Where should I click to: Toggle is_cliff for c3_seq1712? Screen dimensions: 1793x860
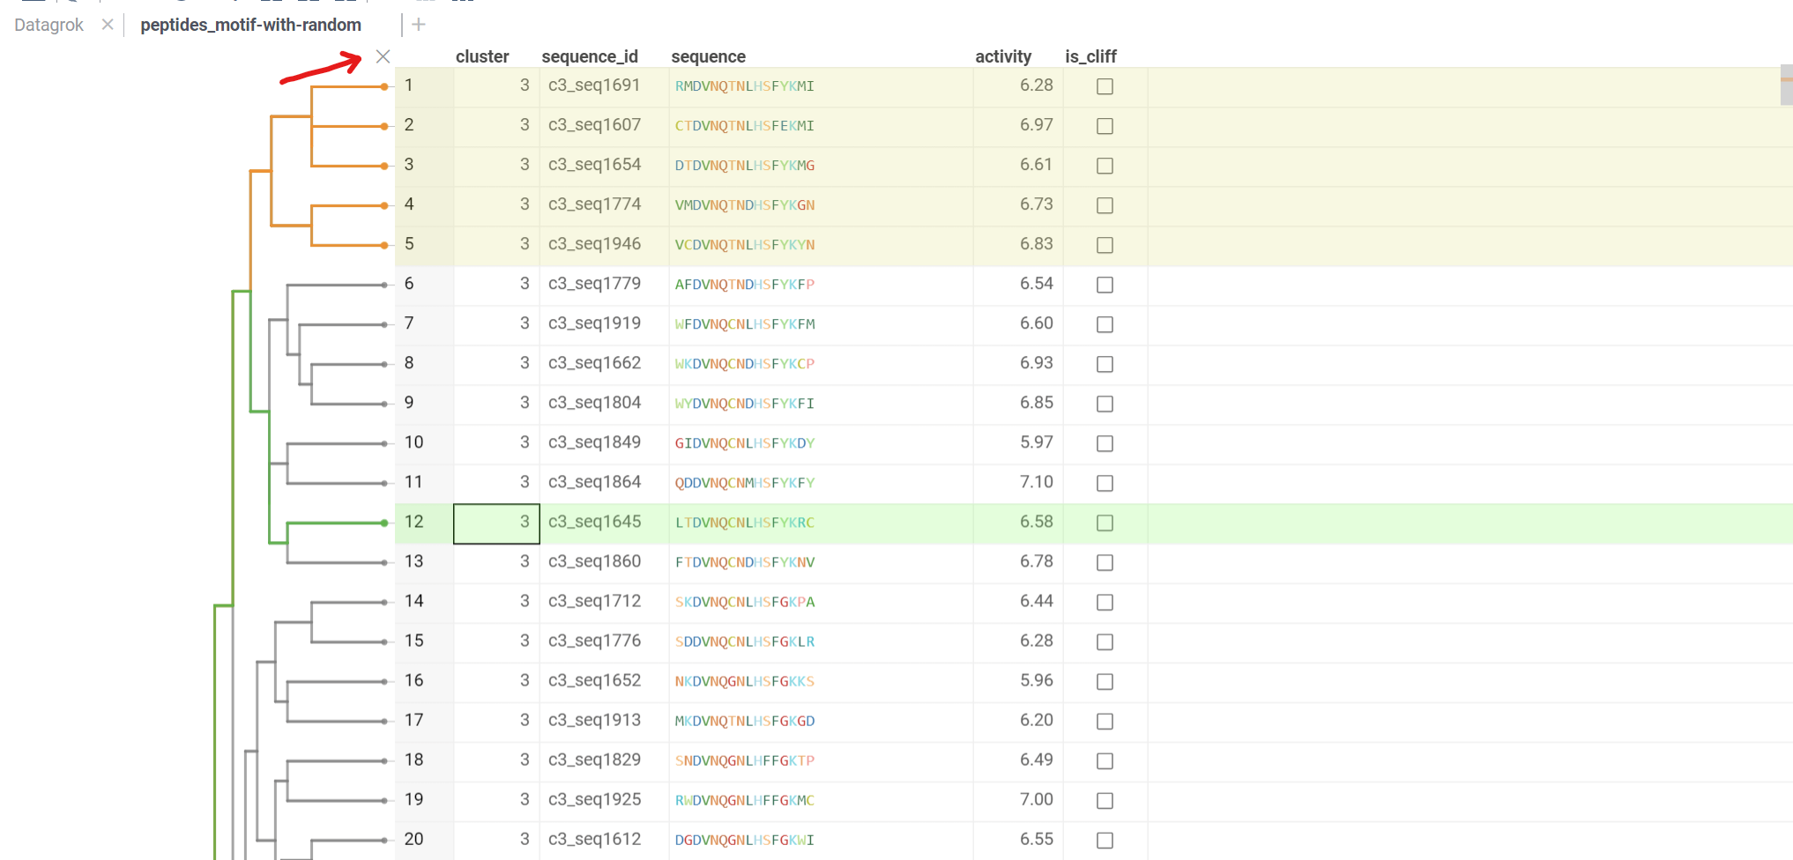tap(1105, 602)
